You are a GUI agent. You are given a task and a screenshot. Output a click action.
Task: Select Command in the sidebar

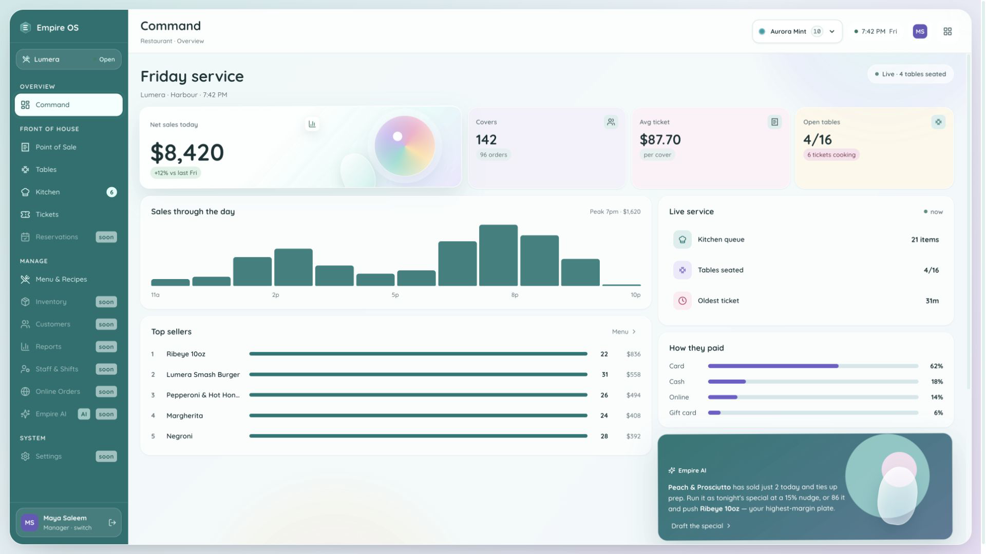pos(68,105)
